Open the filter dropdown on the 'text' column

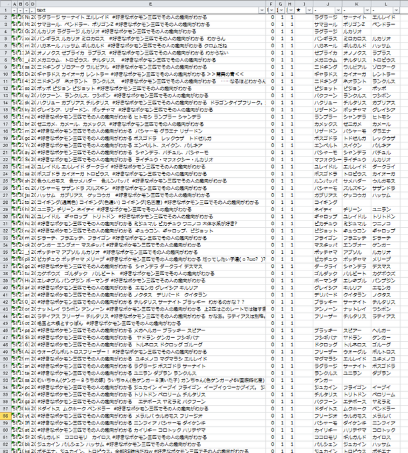pos(262,11)
